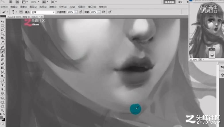Click the background color swatch
This screenshot has height=127, width=224.
pos(3,120)
